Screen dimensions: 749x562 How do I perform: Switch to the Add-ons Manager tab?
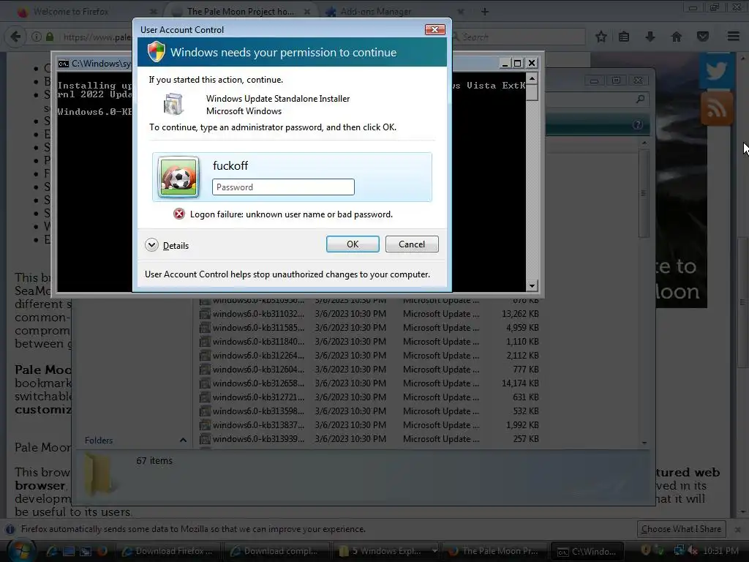click(394, 12)
